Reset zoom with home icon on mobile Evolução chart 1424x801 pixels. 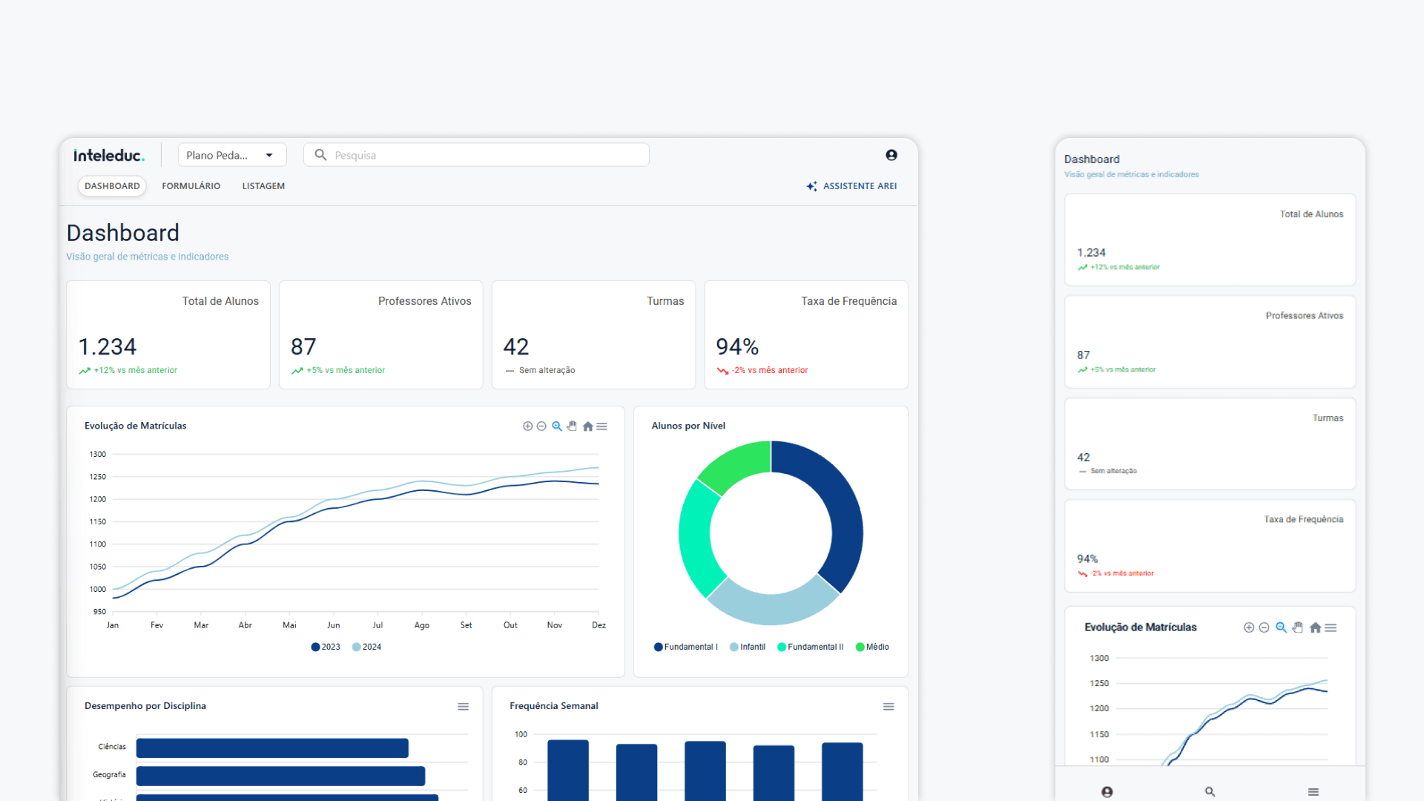point(1315,627)
